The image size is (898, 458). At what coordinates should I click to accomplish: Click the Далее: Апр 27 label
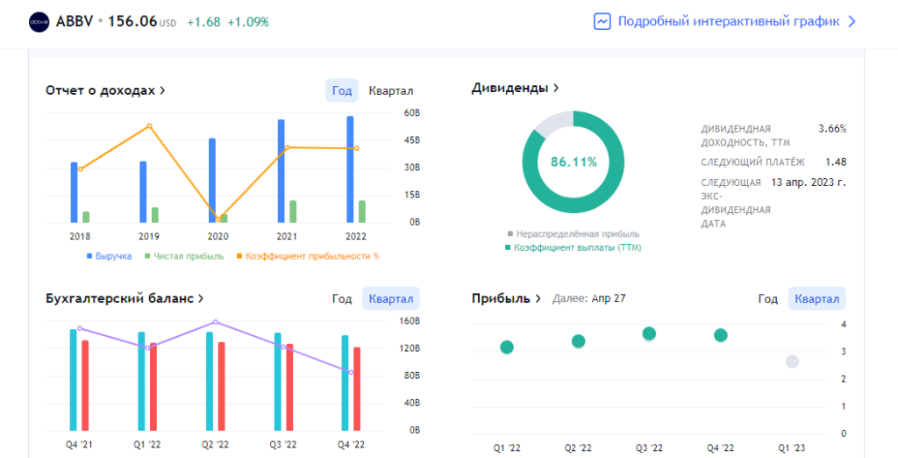pyautogui.click(x=588, y=298)
